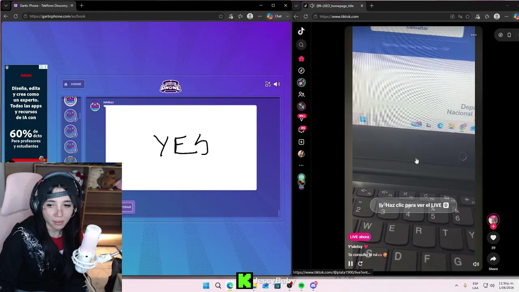519x292 pixels.
Task: Open the Friends icon in TikTok sidebar
Action: [301, 94]
